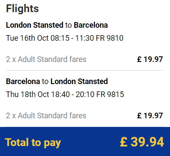Click the return fare price £ 19.97
The height and width of the screenshot is (156, 170).
point(150,116)
